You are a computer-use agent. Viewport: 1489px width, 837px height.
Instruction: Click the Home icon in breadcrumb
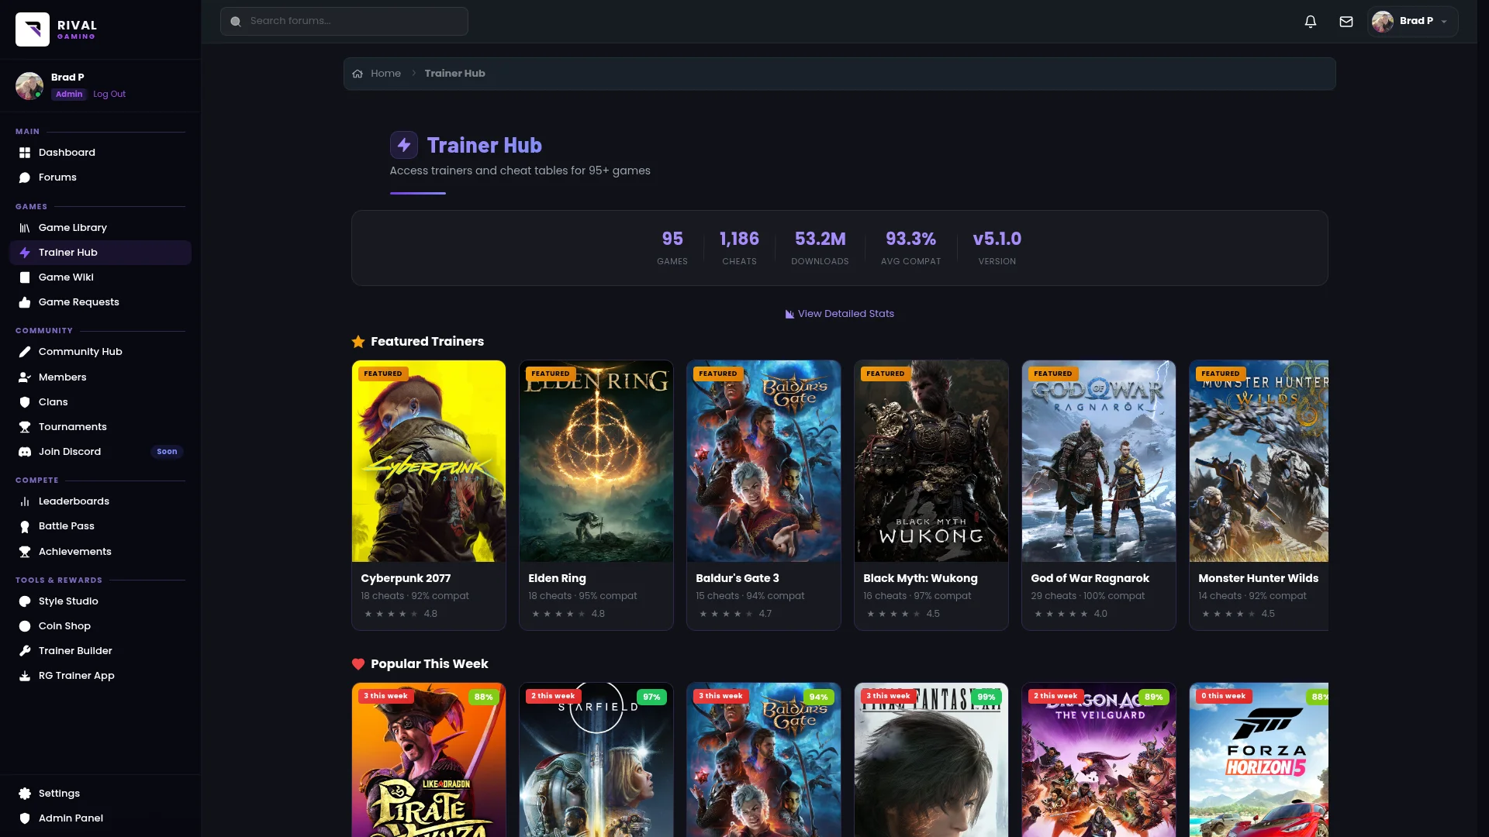pos(358,74)
